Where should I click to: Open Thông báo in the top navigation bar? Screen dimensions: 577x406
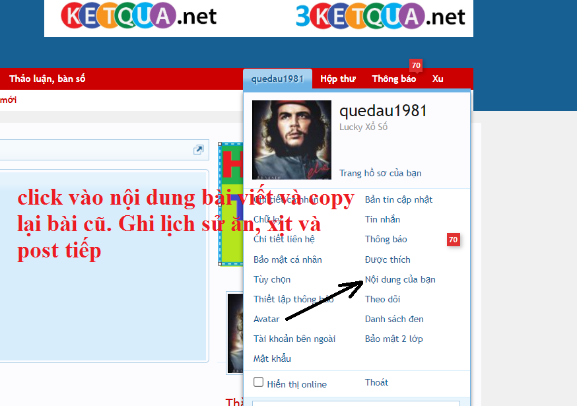coord(393,79)
